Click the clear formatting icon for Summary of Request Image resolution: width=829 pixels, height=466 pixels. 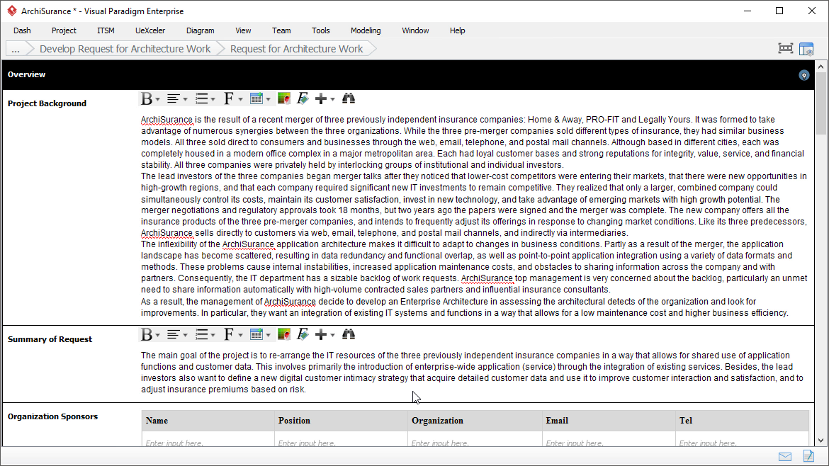tap(303, 334)
